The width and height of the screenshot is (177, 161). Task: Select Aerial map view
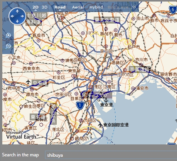(x=78, y=7)
